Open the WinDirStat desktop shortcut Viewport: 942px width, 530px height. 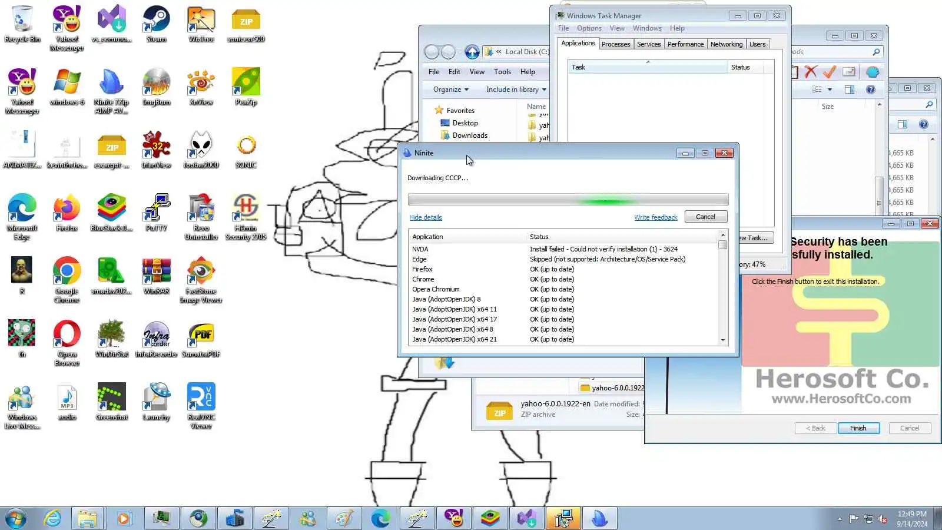[x=112, y=339]
